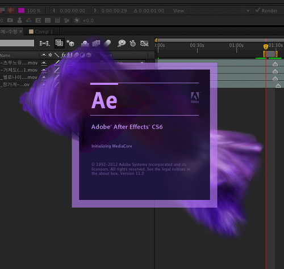The height and width of the screenshot is (269, 284).
Task: Toggle shy switch on 츠루노유 layer
Action: click(x=44, y=63)
